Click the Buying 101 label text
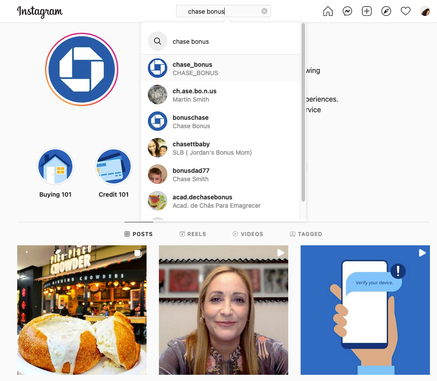This screenshot has width=437, height=381. click(56, 194)
